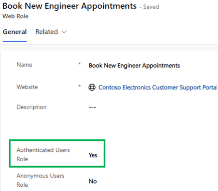Click the Website field label

click(x=27, y=87)
